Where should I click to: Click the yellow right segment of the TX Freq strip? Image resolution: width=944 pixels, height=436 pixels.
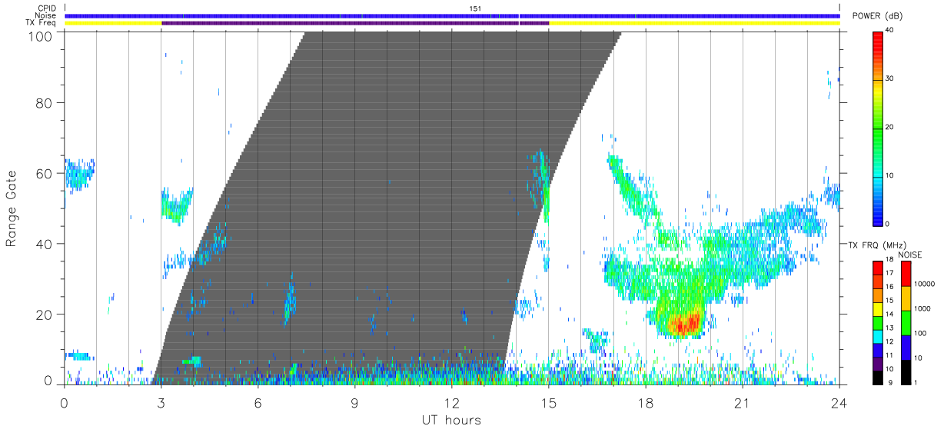[695, 23]
